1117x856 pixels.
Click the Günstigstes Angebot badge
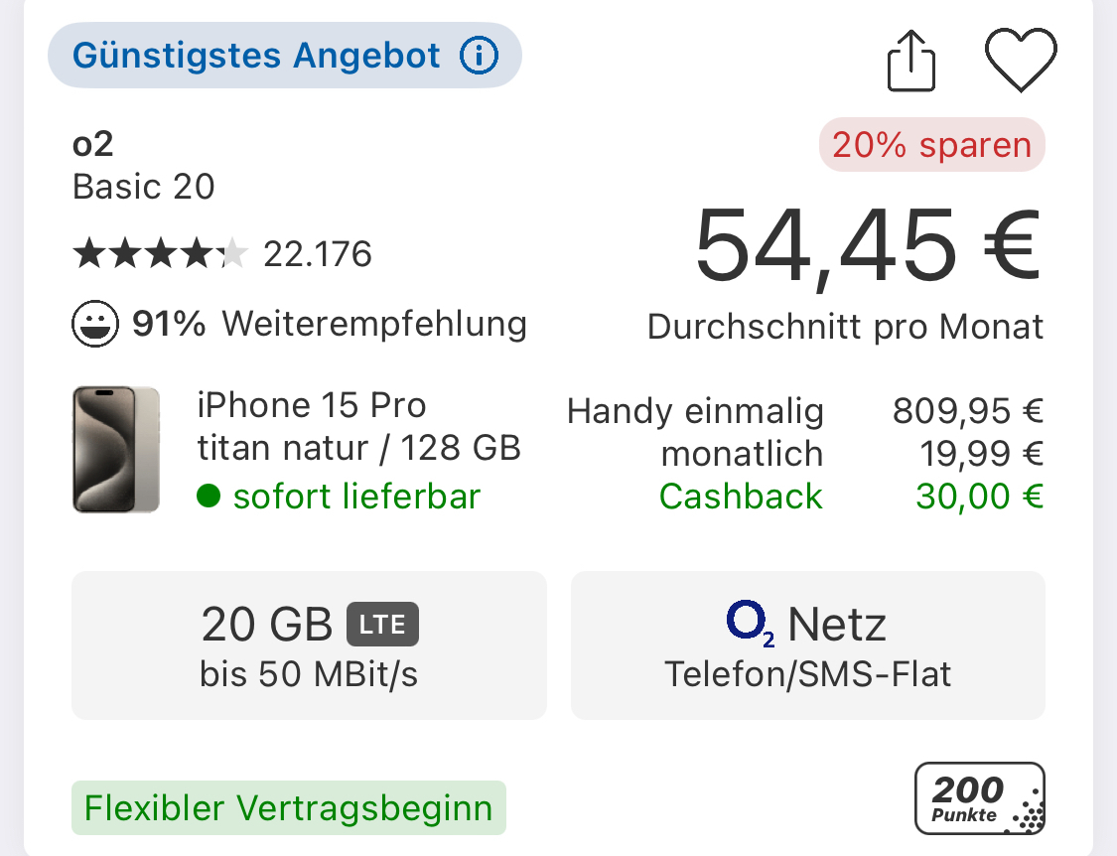tap(285, 55)
